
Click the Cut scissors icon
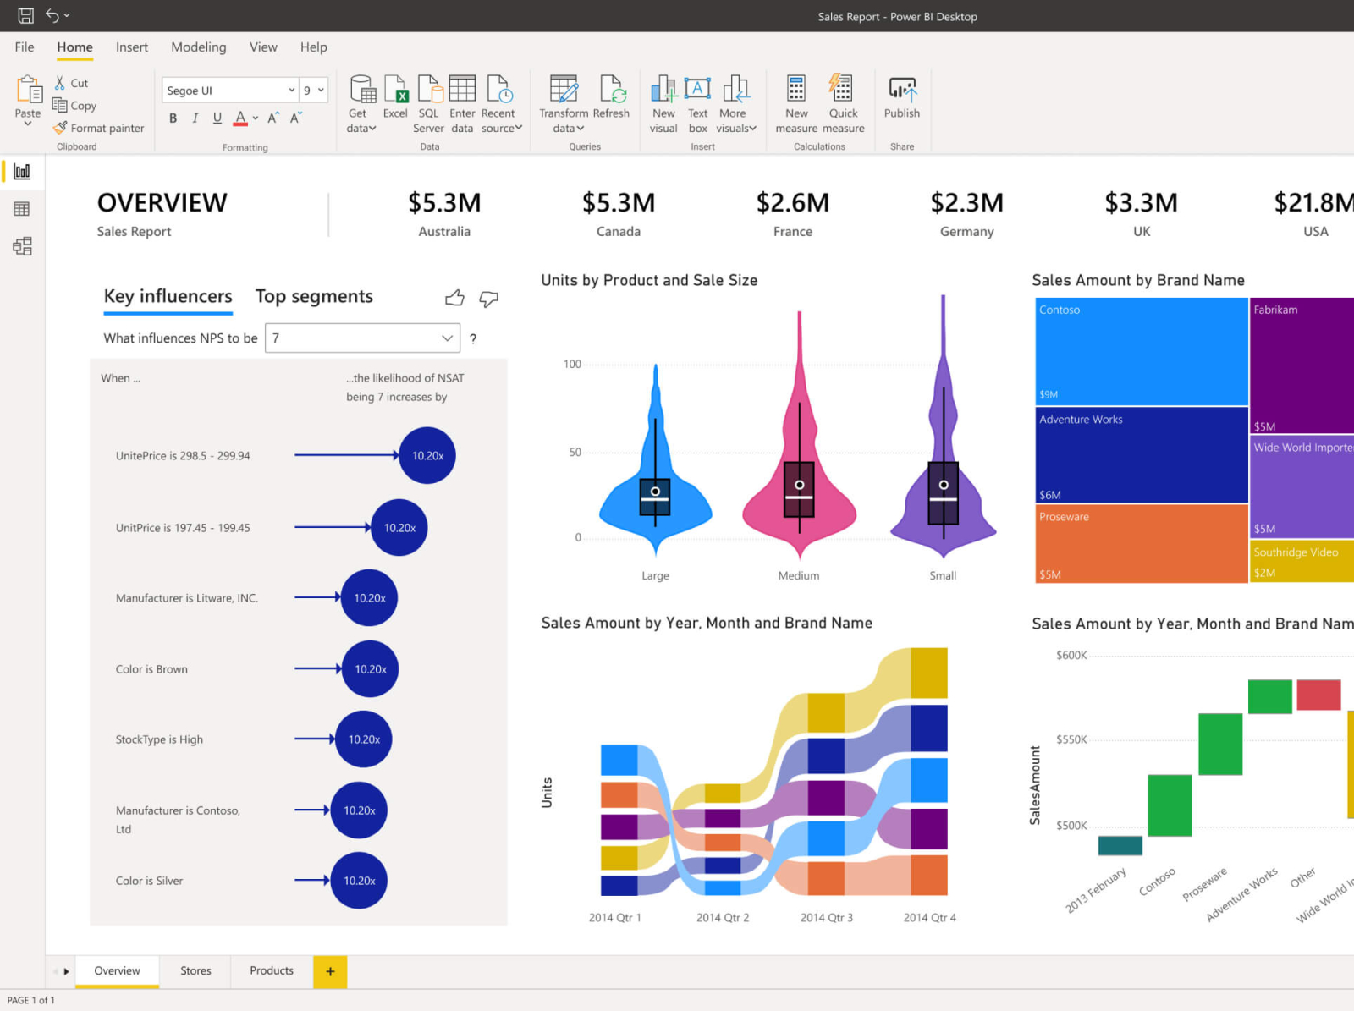pyautogui.click(x=60, y=83)
